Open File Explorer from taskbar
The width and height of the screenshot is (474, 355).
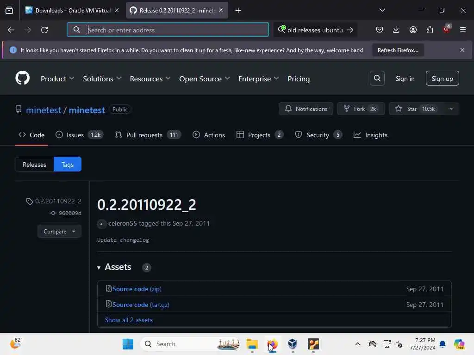[x=252, y=344]
